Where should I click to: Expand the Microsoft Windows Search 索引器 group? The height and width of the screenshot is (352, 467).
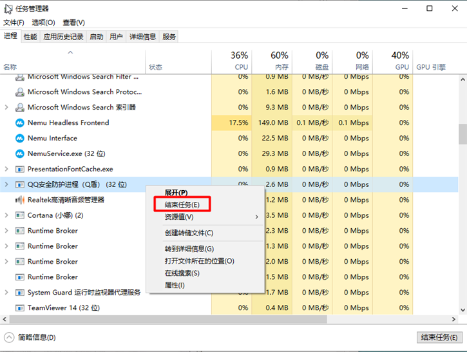6,107
